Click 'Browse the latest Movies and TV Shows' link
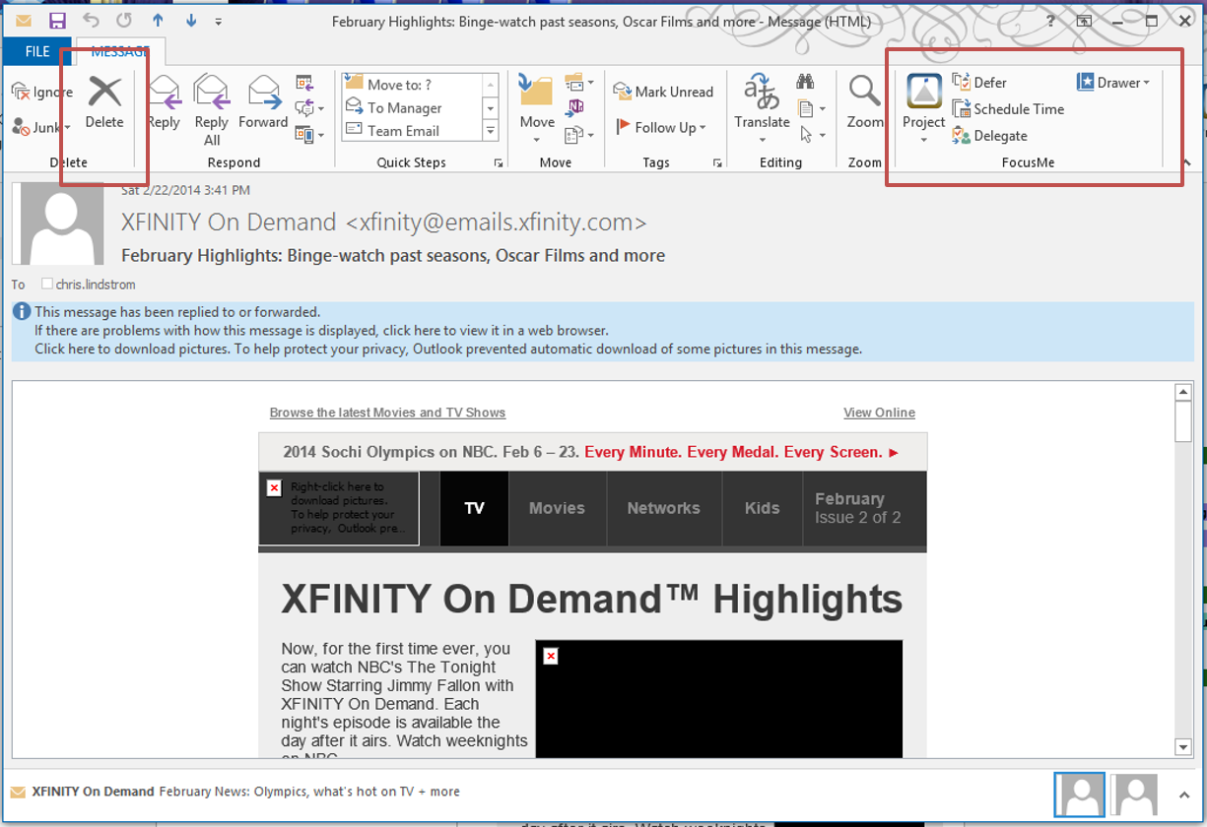The height and width of the screenshot is (827, 1207). click(x=387, y=413)
